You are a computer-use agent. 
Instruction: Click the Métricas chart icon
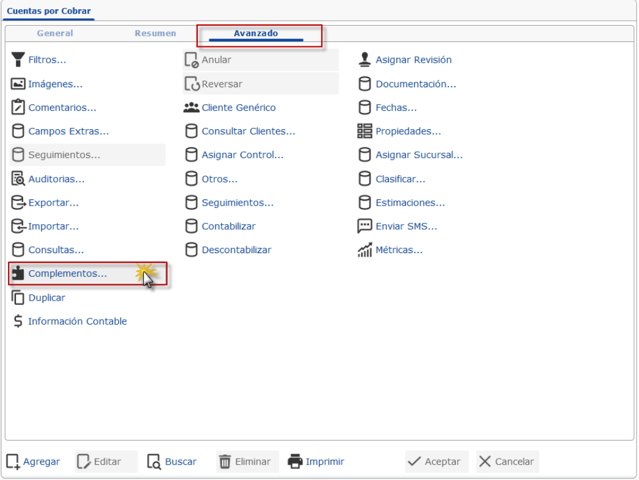pos(365,250)
